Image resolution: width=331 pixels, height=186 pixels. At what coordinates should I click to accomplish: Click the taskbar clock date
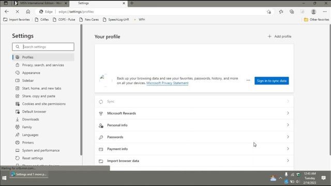click(x=310, y=178)
